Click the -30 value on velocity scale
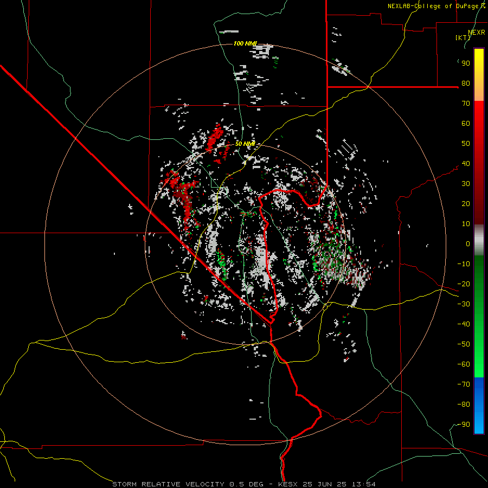The height and width of the screenshot is (488, 488). 464,304
